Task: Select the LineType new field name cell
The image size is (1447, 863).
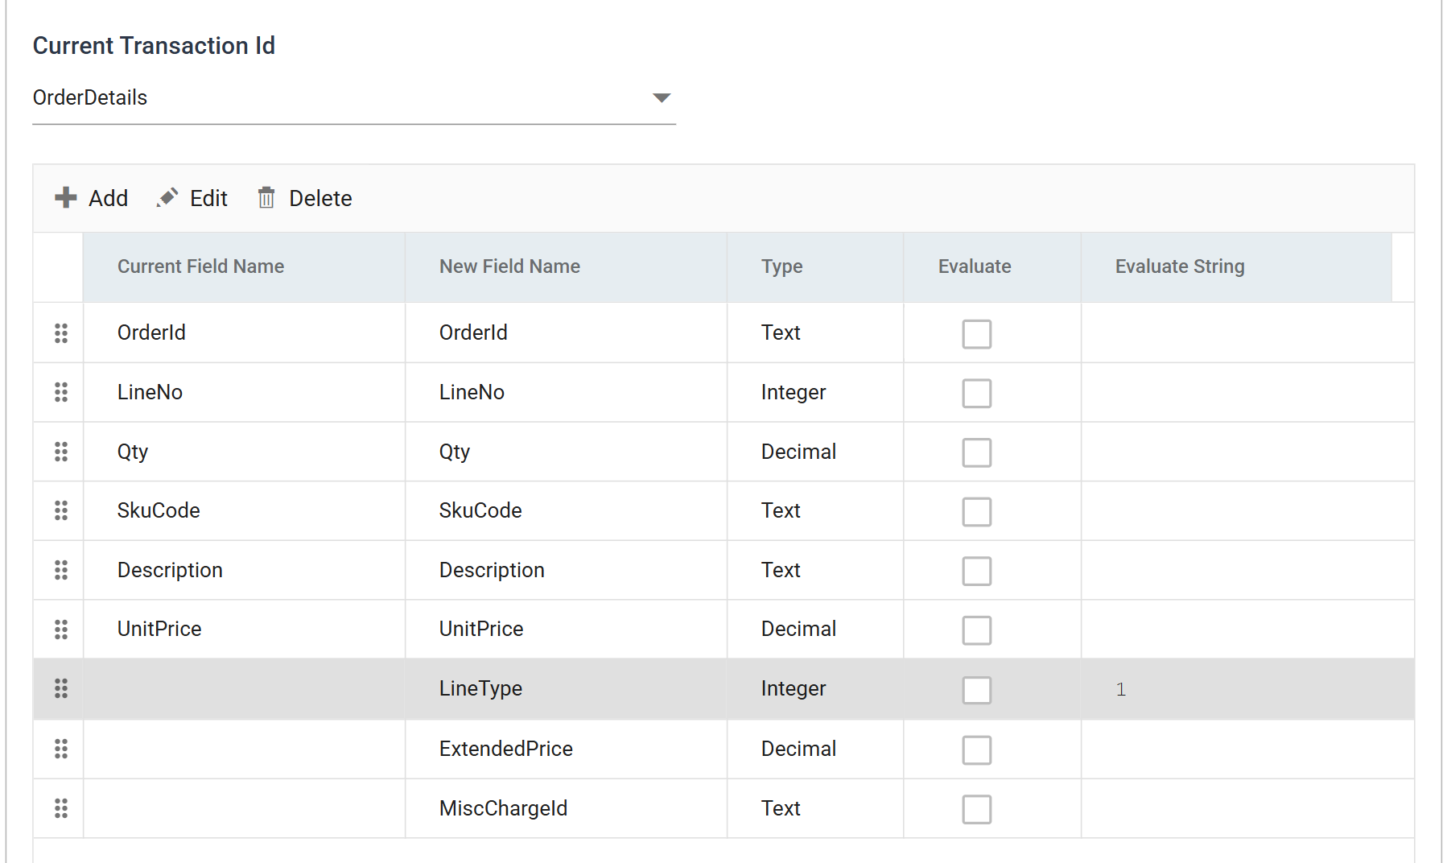Action: click(x=566, y=688)
